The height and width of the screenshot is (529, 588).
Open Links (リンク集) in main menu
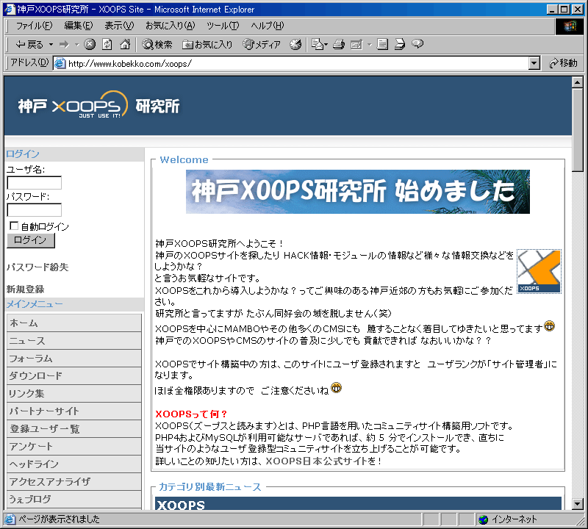(74, 393)
